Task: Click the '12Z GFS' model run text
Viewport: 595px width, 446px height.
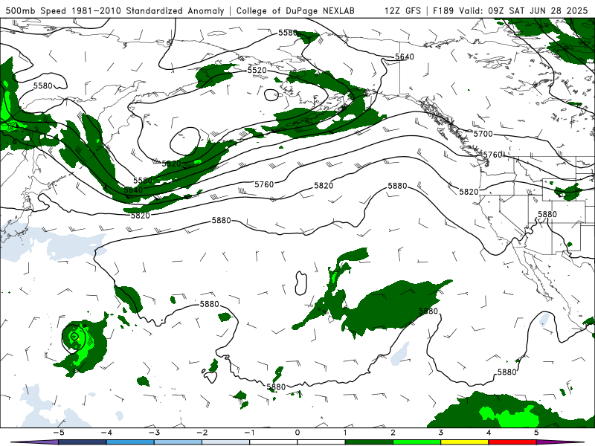Action: (402, 10)
